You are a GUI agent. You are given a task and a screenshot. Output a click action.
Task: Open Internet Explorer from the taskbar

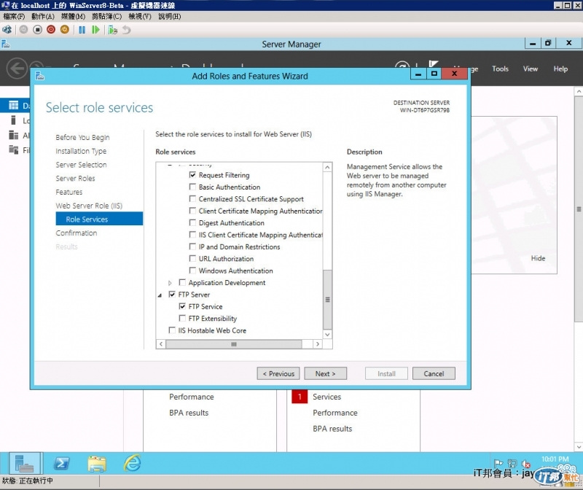pyautogui.click(x=133, y=463)
